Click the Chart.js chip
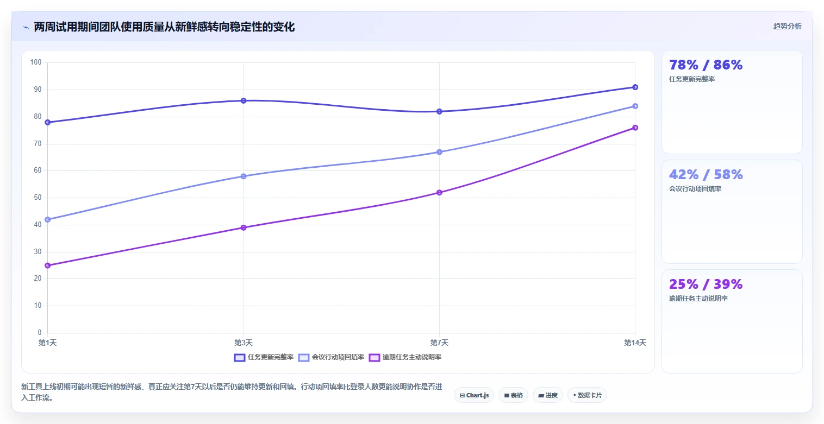Screen dimensions: 824x424 click(473, 395)
